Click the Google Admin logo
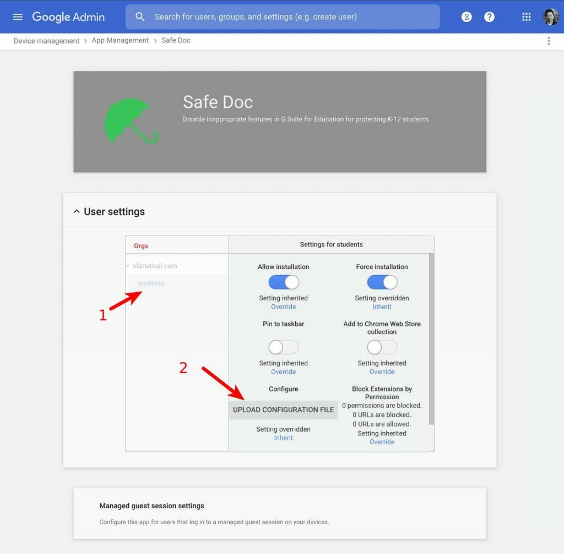This screenshot has width=564, height=554. pos(68,17)
